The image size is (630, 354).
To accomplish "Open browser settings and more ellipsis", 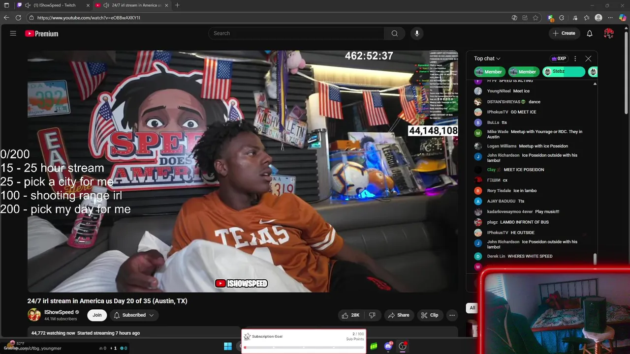I will 611,18.
